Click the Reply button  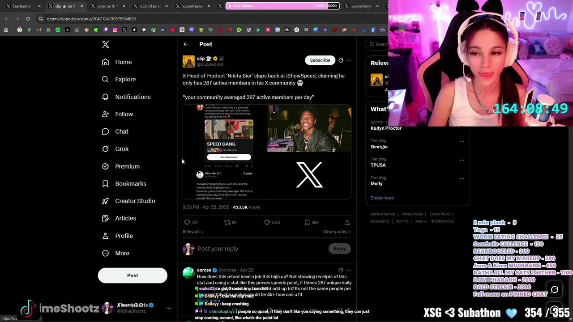click(x=339, y=249)
